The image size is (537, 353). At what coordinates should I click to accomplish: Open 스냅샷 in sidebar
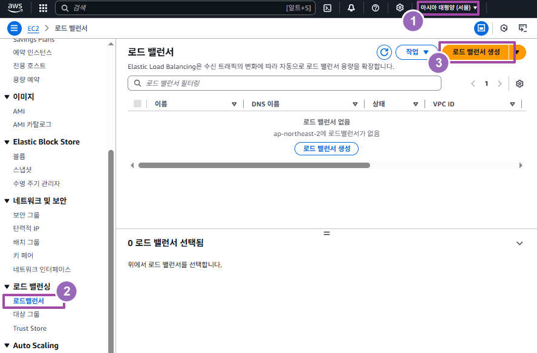22,170
